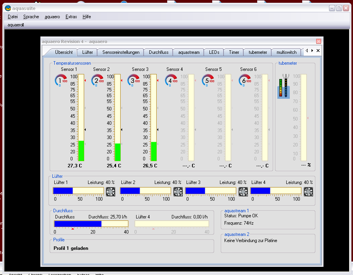
Task: Open the multiswitch tab
Action: click(x=286, y=52)
